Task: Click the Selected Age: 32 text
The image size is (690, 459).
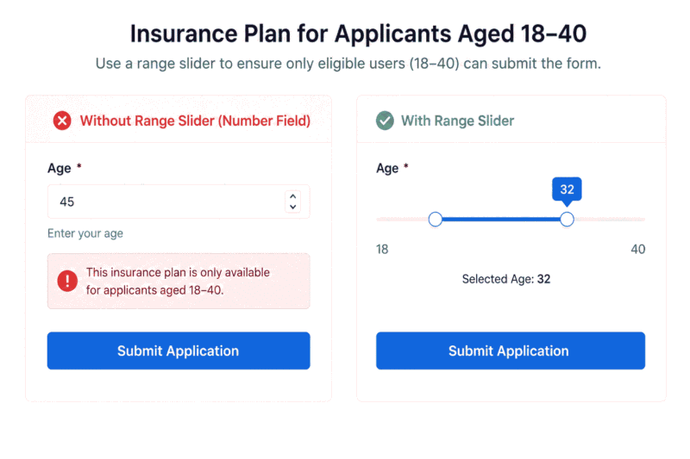Action: point(506,279)
